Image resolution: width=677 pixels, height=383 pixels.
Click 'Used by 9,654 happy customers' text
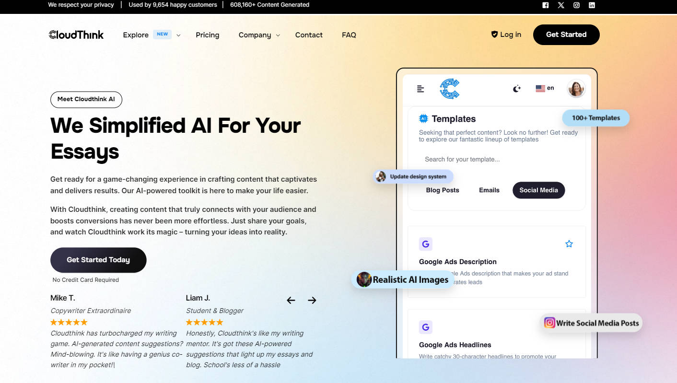pyautogui.click(x=173, y=5)
